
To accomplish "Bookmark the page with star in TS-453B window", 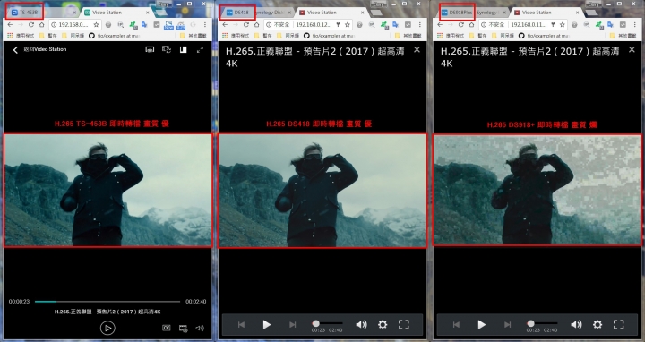I will [96, 25].
